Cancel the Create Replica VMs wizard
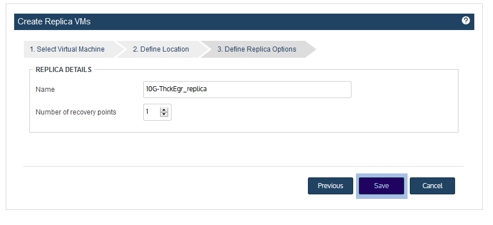493x225 pixels. tap(432, 186)
